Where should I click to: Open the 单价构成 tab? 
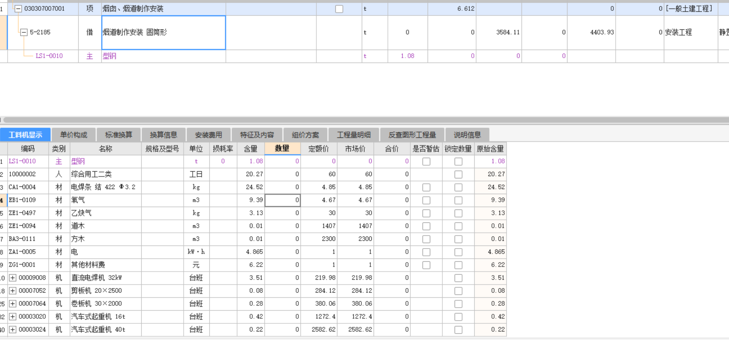point(74,135)
